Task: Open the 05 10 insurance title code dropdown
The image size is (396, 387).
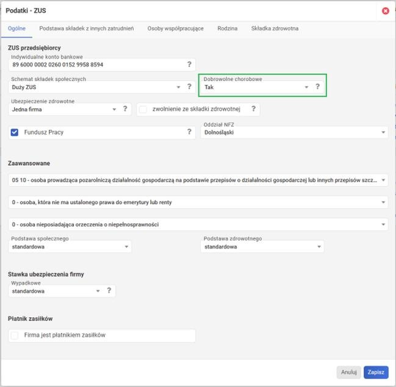Action: [x=198, y=180]
